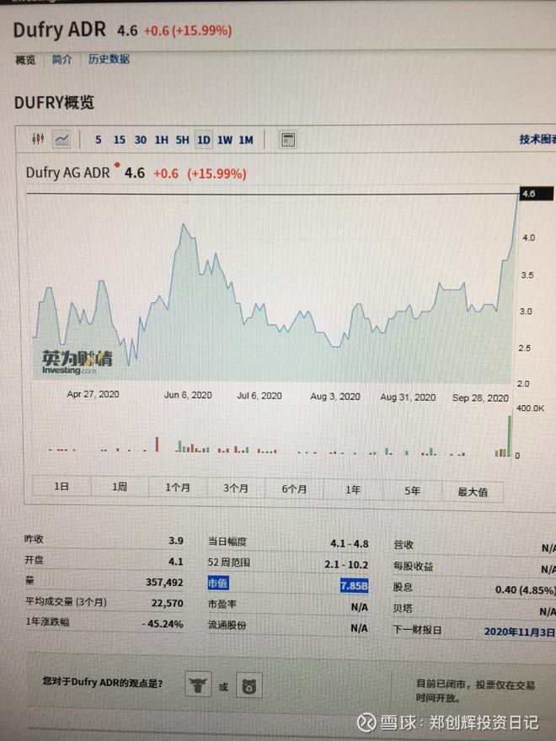
Task: Show 1年 range on the chart
Action: pos(353,490)
